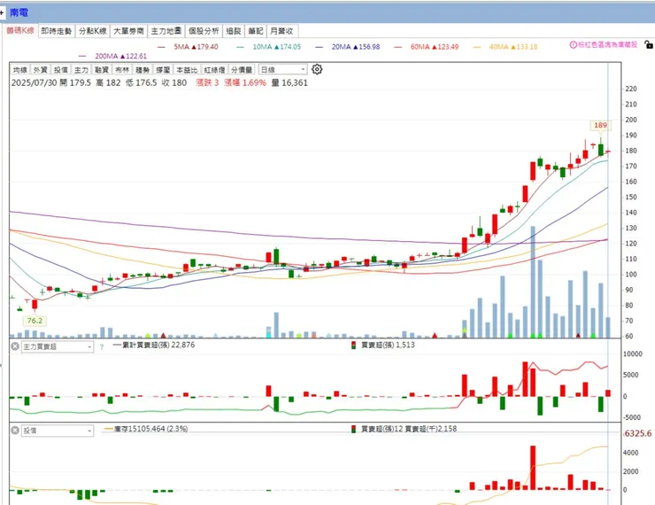
Task: Click the 76.2 low price label
Action: (x=35, y=321)
